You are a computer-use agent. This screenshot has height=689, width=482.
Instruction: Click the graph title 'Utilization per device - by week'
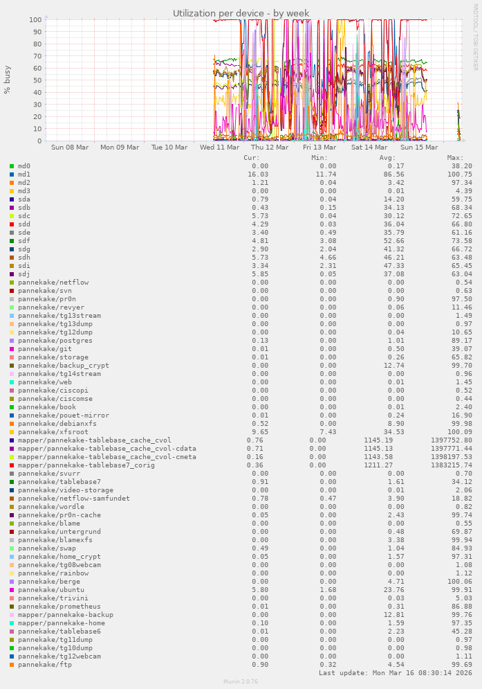pyautogui.click(x=241, y=13)
